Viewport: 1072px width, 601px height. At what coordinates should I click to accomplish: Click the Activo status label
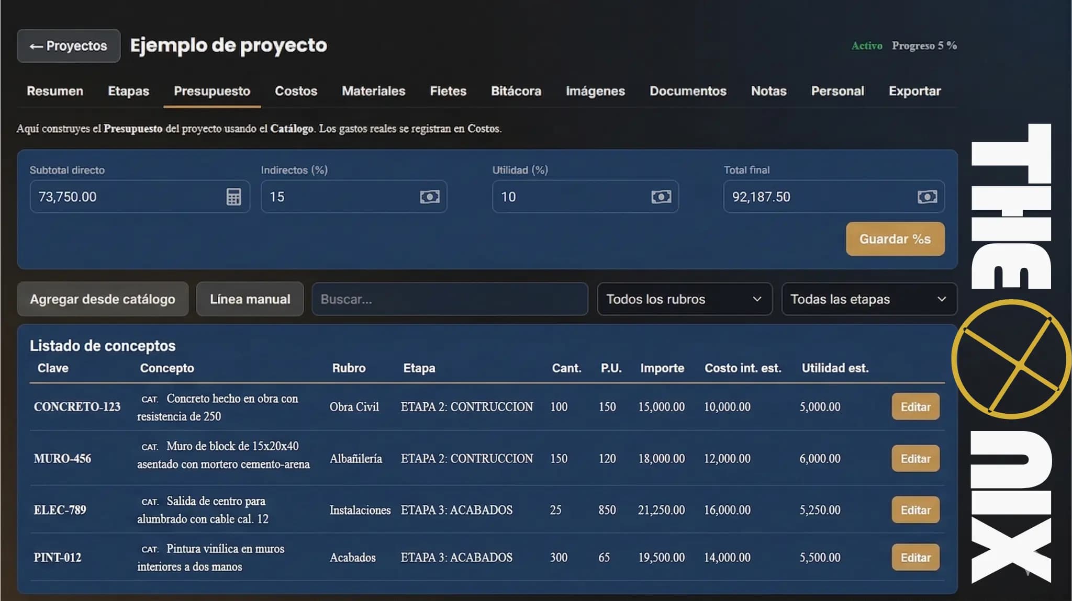[x=867, y=46]
